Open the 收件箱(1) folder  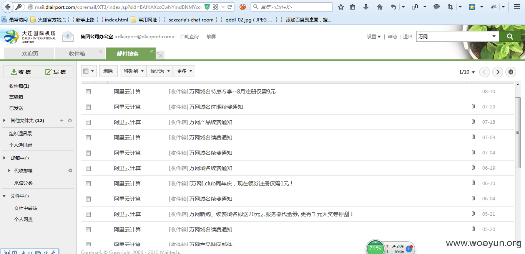(x=19, y=86)
